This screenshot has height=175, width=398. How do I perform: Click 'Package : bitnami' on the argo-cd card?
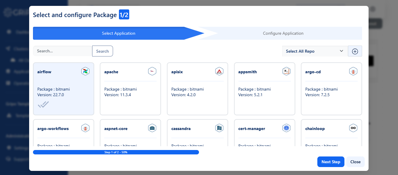(x=321, y=89)
